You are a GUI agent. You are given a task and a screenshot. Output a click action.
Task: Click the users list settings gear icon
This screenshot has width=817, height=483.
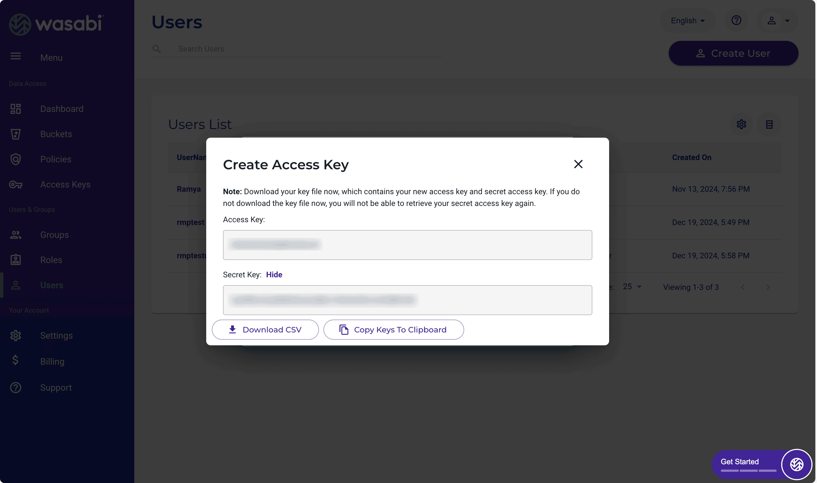click(741, 124)
